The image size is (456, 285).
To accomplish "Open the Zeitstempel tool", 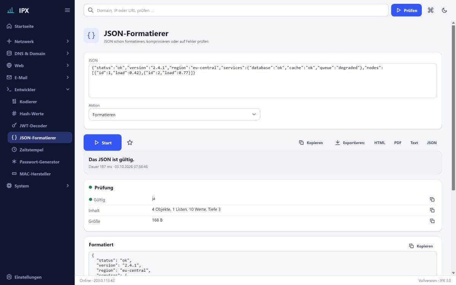I will click(x=40, y=150).
